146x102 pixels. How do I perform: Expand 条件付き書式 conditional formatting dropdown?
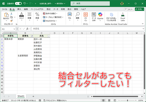[x=57, y=14]
